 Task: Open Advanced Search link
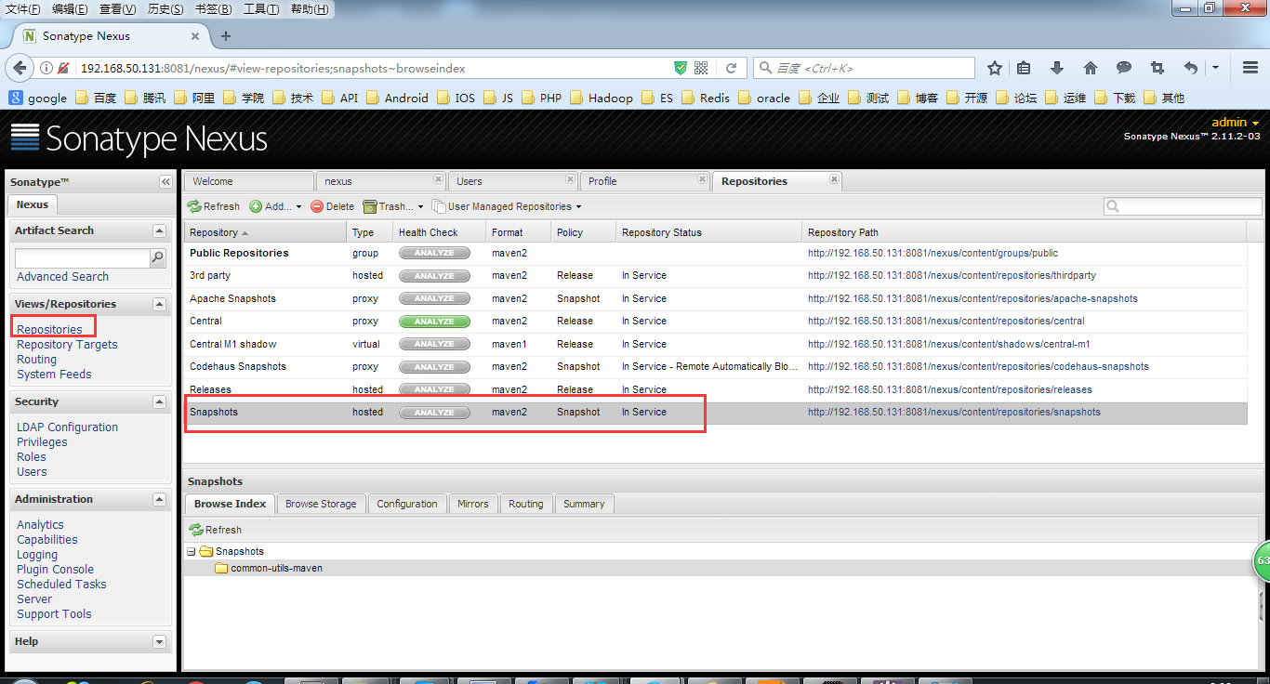pyautogui.click(x=62, y=277)
